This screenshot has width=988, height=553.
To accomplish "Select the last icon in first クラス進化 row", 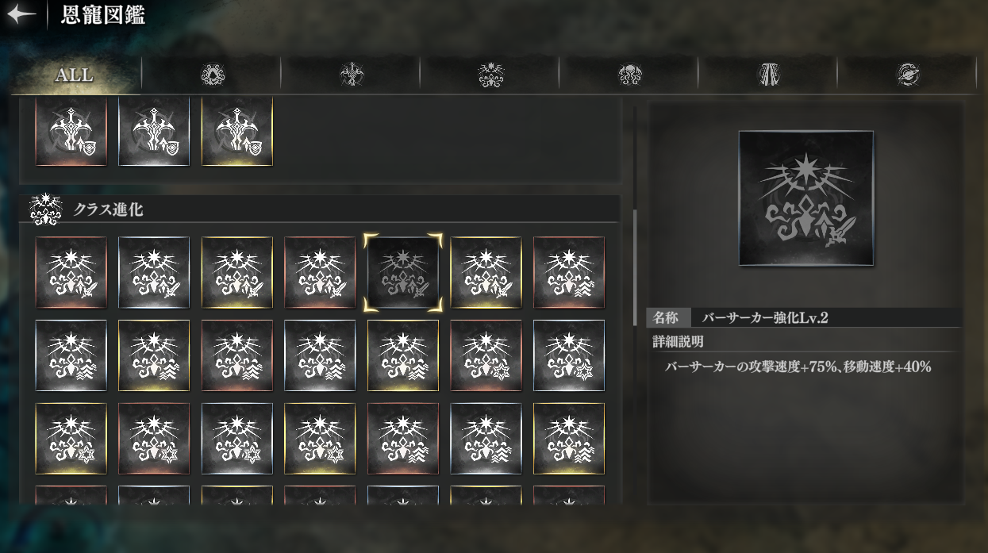I will (x=569, y=272).
